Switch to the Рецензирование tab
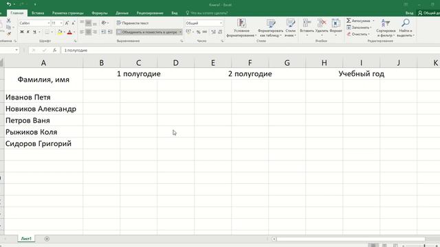Screen dimensions: 440x247 [150, 13]
